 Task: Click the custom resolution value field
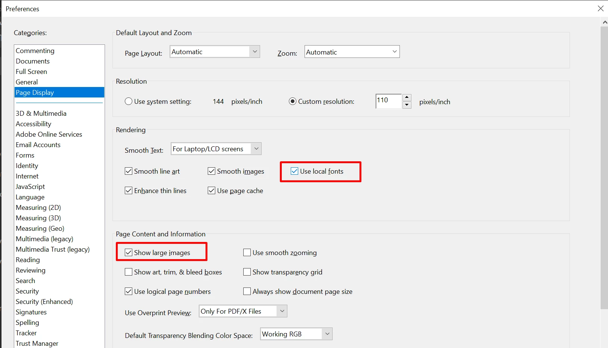point(389,101)
